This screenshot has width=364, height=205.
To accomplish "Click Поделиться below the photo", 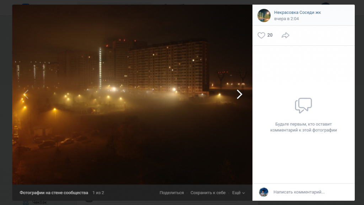I will (172, 193).
